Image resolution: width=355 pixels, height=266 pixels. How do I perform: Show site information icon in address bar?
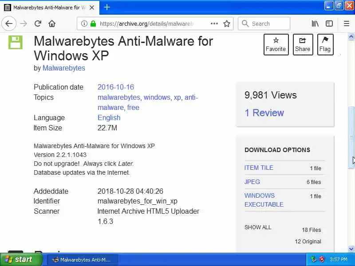click(84, 23)
